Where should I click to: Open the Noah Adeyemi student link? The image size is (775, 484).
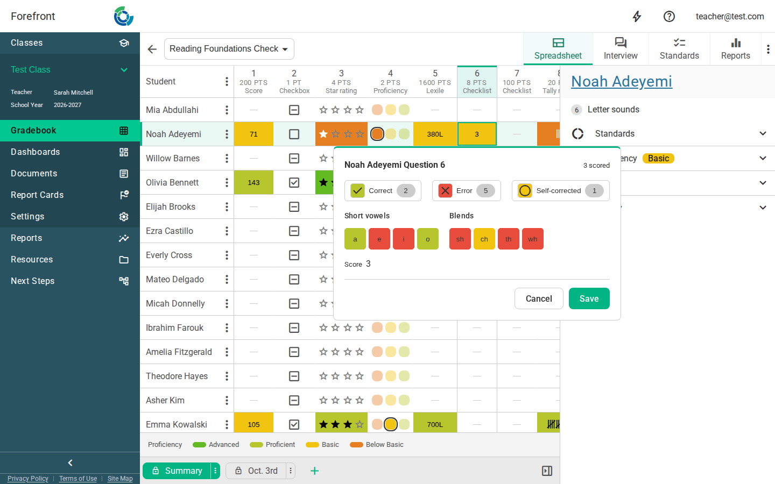[622, 81]
